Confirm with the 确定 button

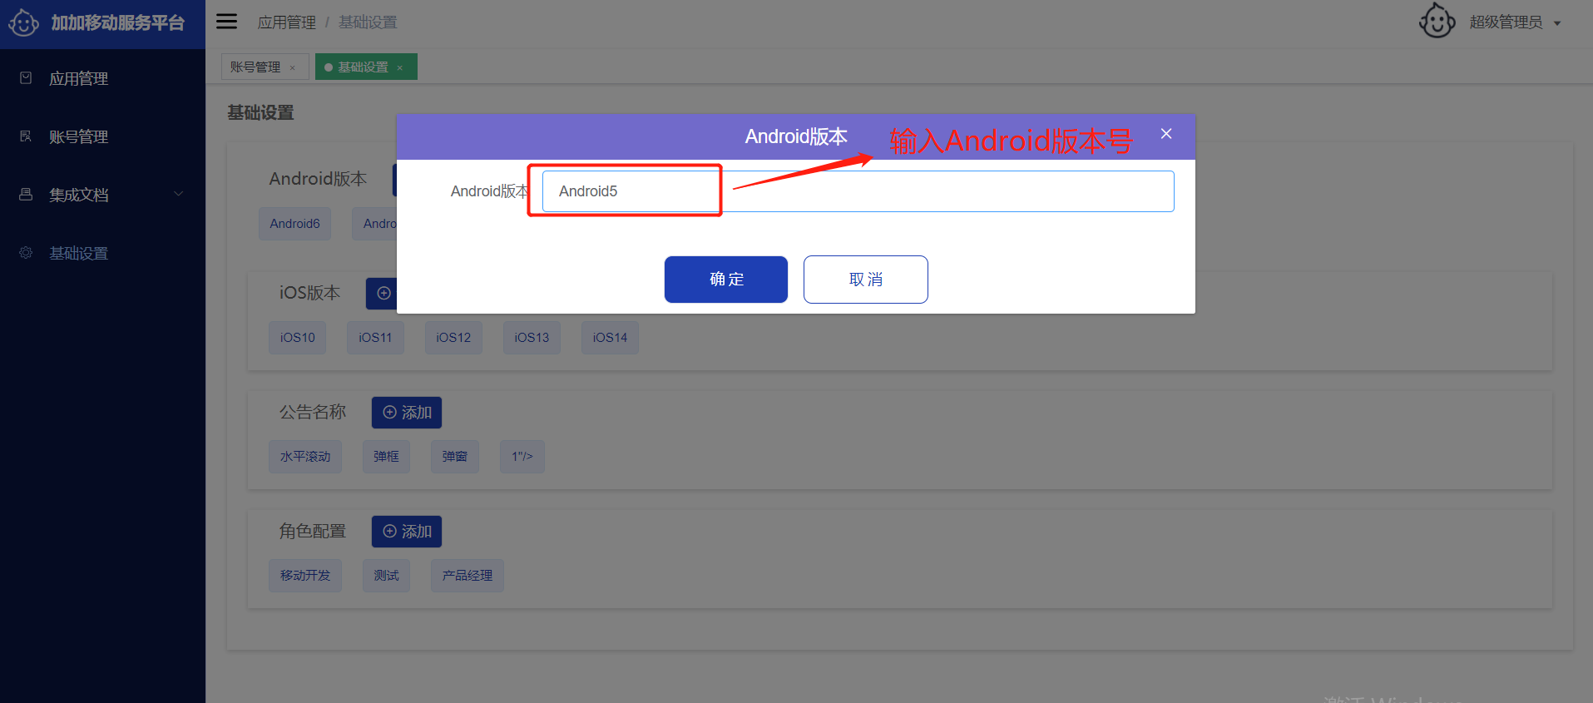(x=725, y=280)
